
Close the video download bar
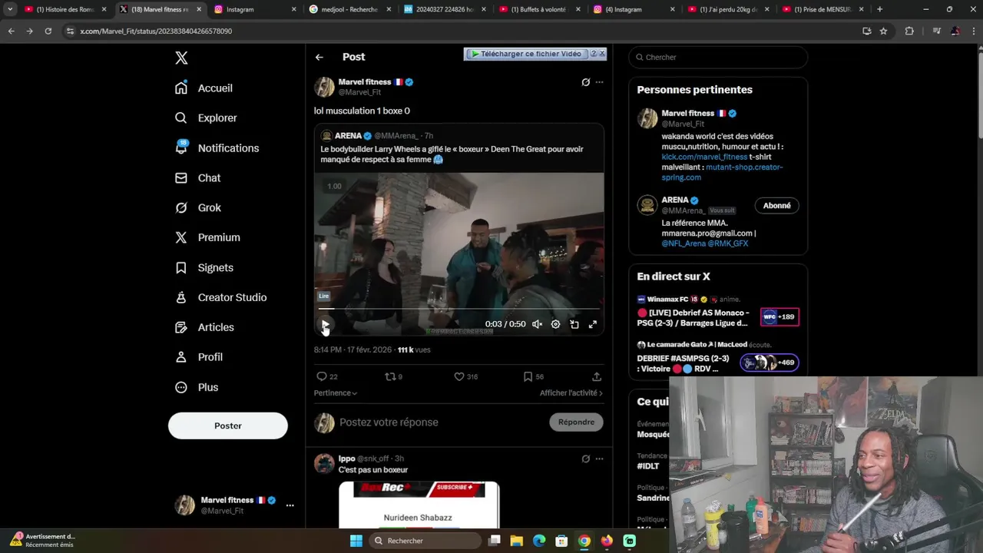[x=602, y=54]
